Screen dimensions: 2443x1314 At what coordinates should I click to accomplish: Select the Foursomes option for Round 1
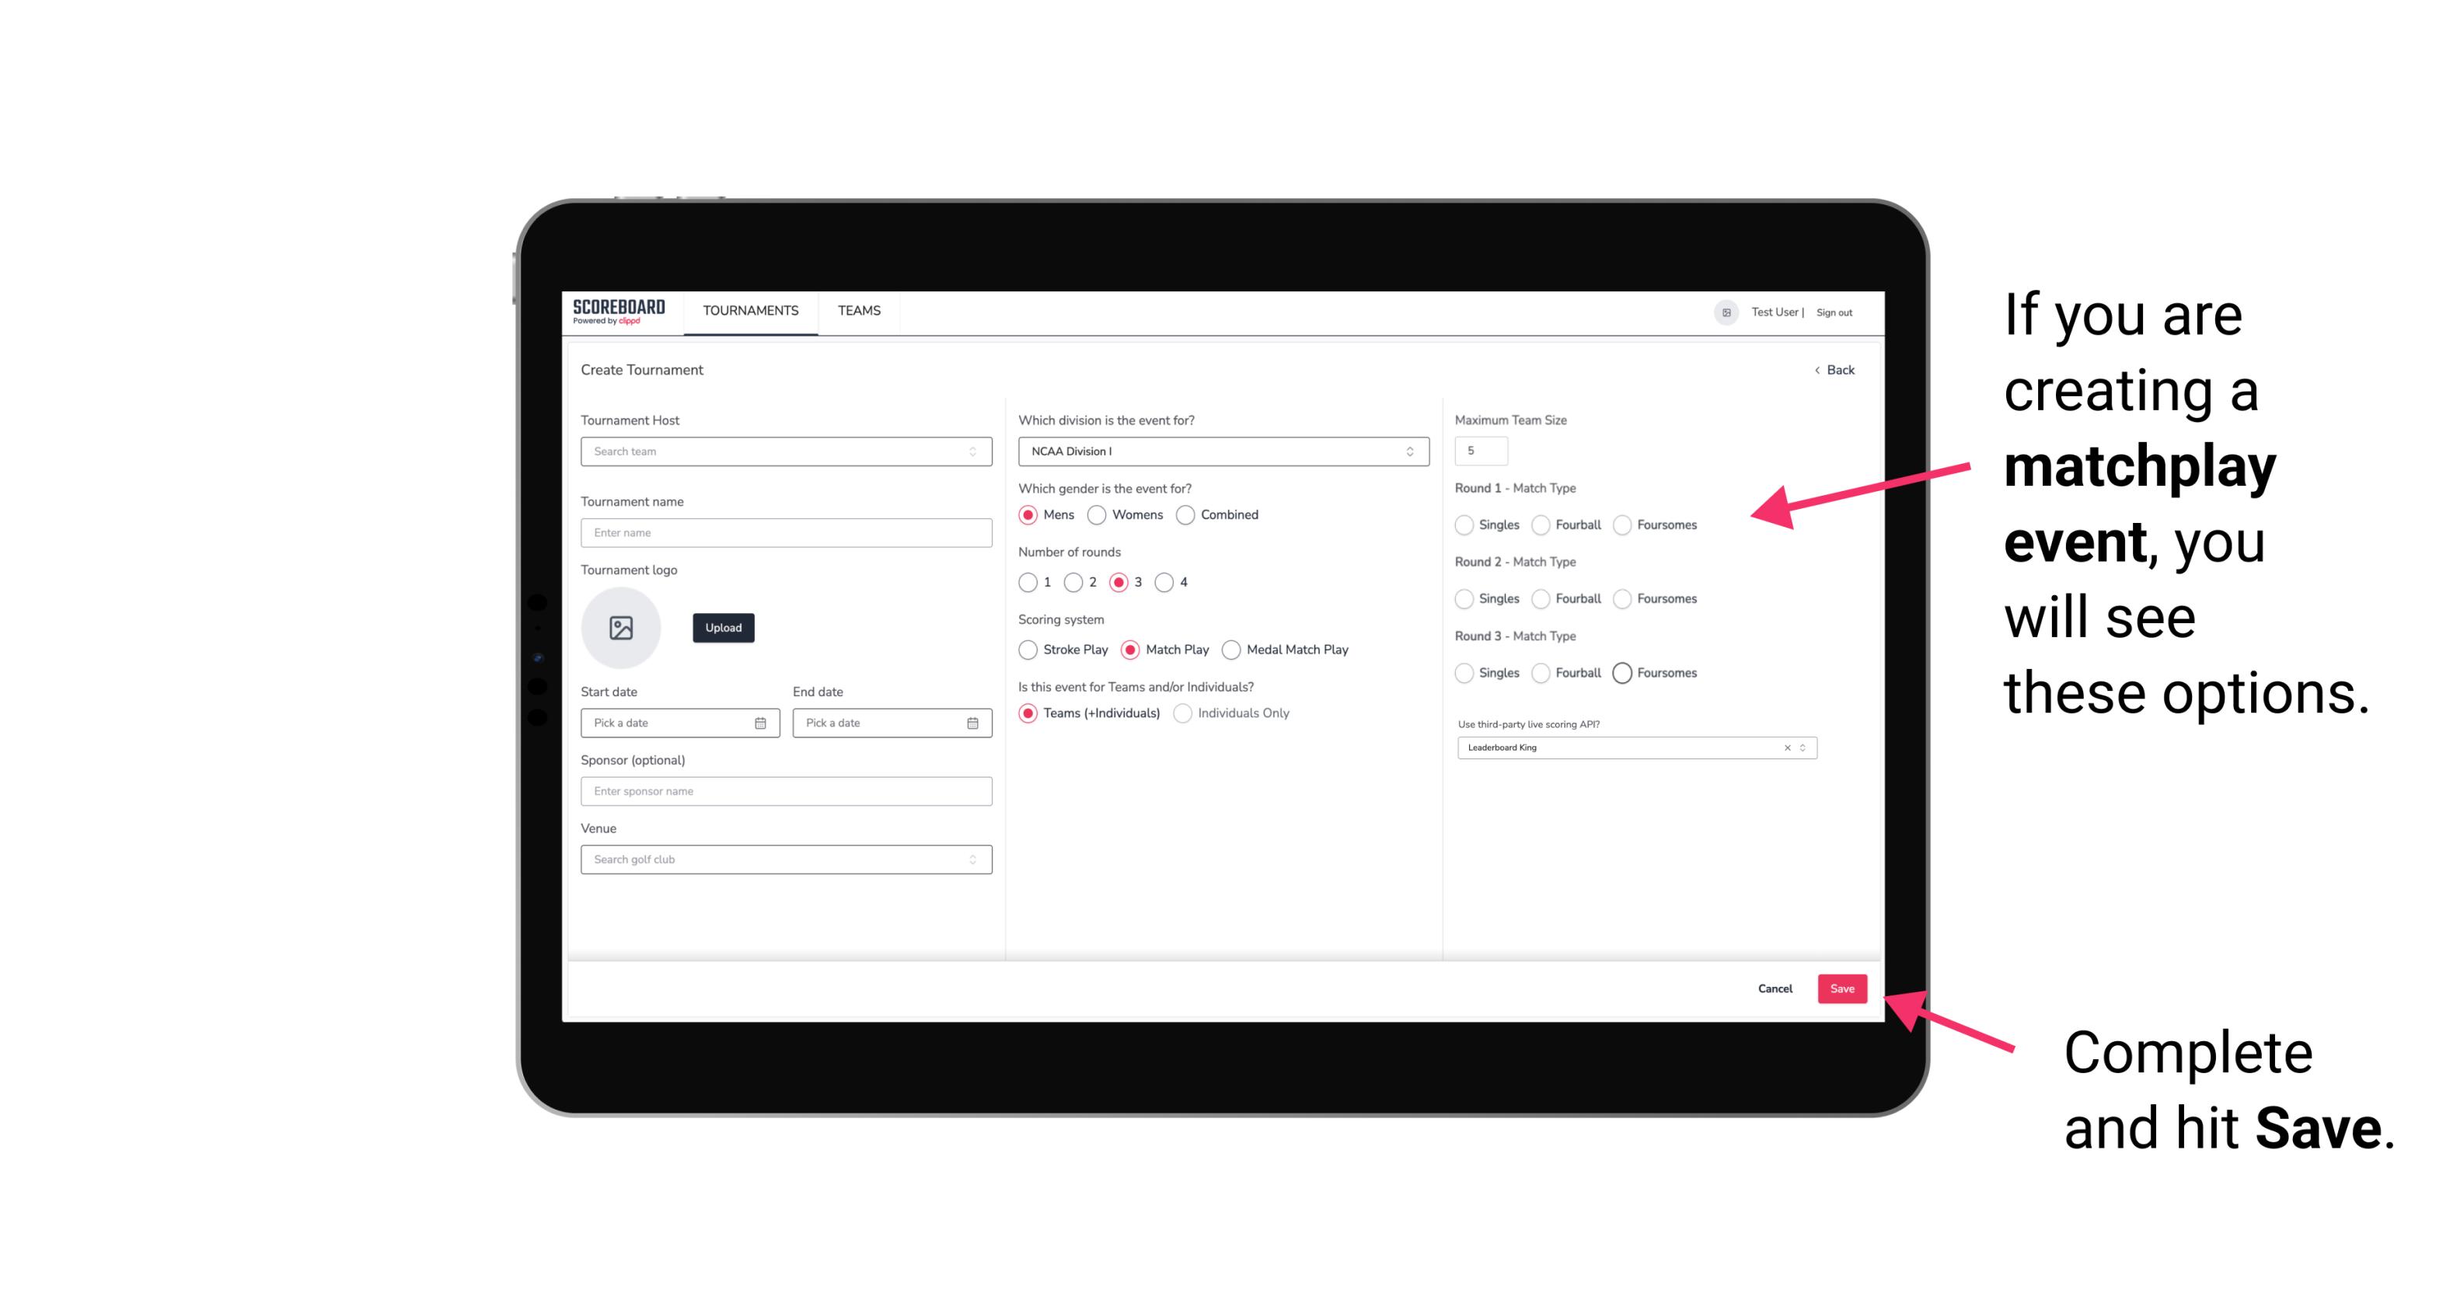(1620, 525)
